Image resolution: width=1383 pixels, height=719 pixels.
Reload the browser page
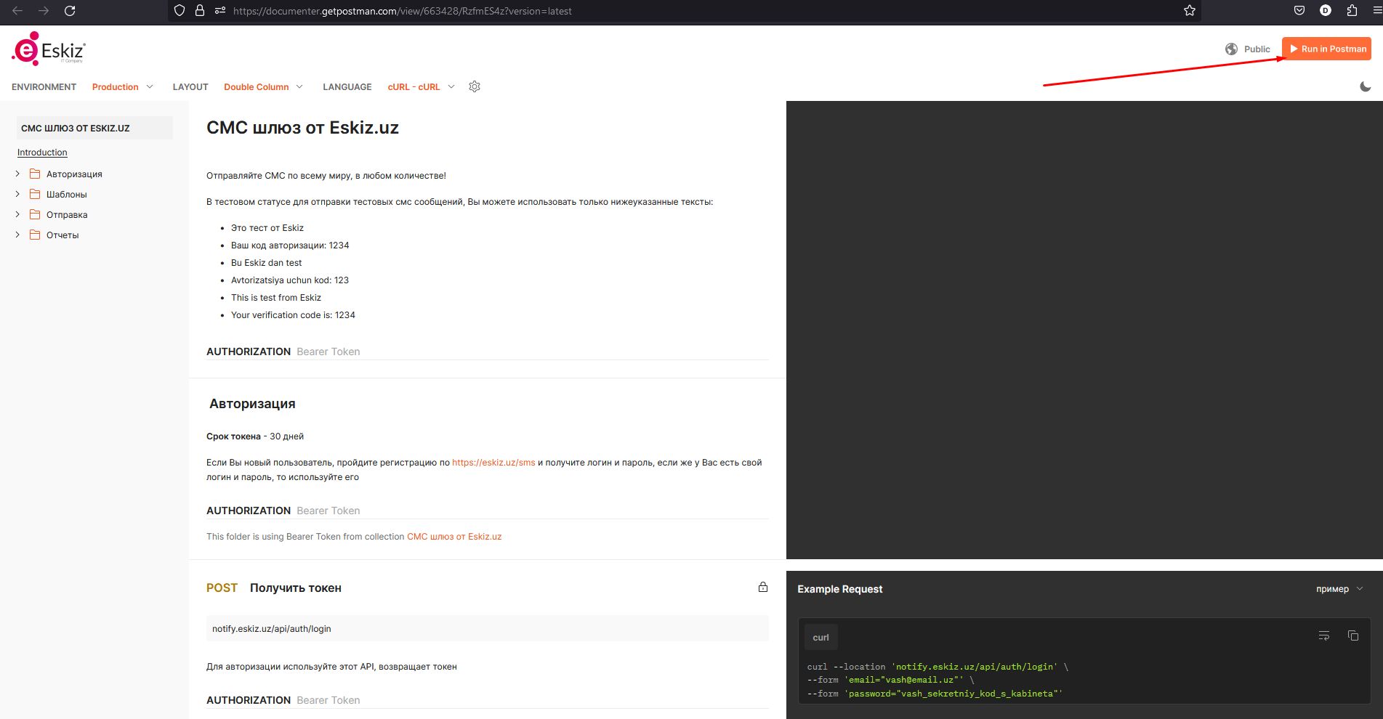pyautogui.click(x=70, y=10)
